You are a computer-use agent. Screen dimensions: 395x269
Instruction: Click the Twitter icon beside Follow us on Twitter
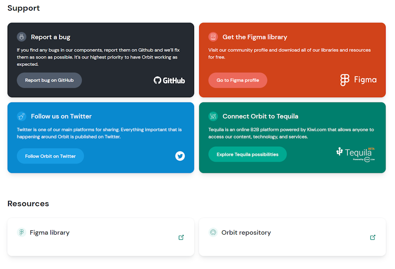(x=22, y=116)
